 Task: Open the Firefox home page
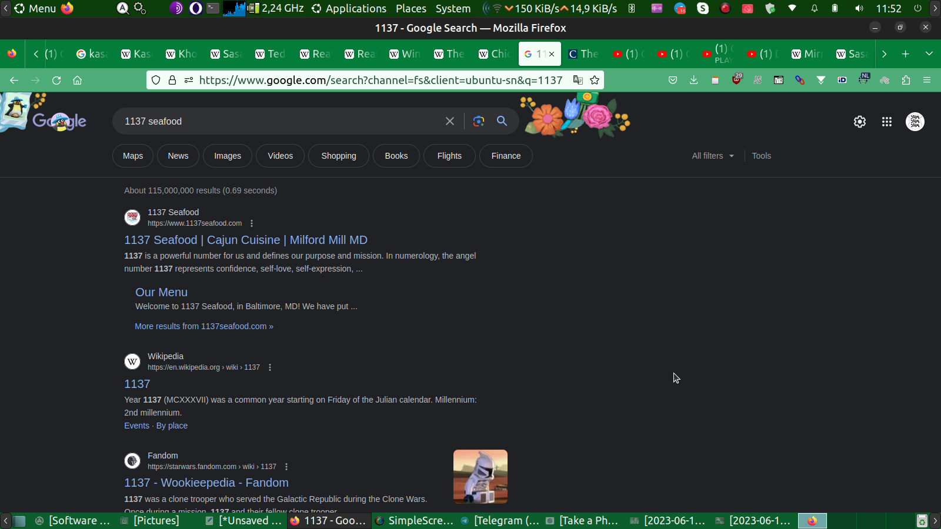point(77,80)
